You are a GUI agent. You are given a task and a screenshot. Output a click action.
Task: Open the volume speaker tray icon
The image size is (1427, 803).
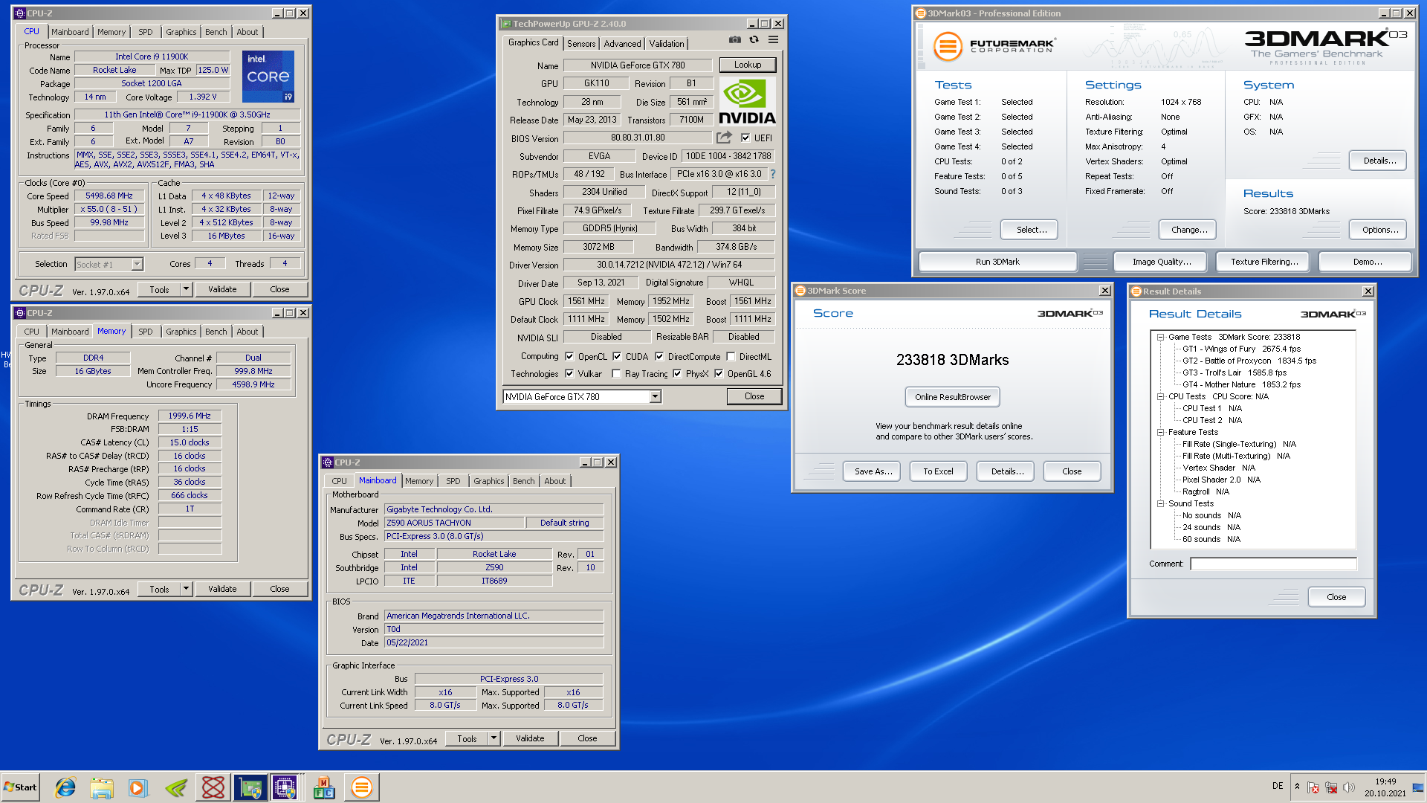1349,787
